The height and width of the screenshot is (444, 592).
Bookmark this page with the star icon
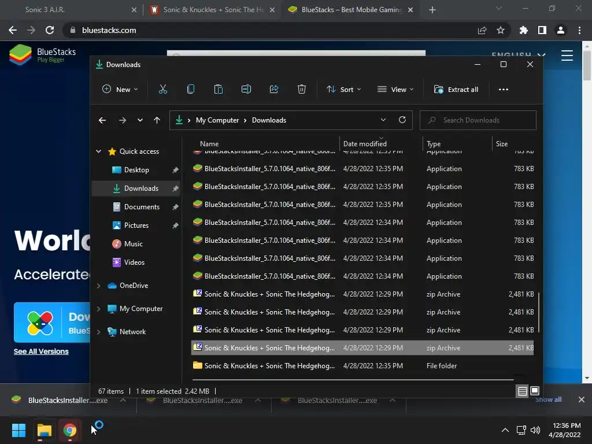tap(501, 30)
